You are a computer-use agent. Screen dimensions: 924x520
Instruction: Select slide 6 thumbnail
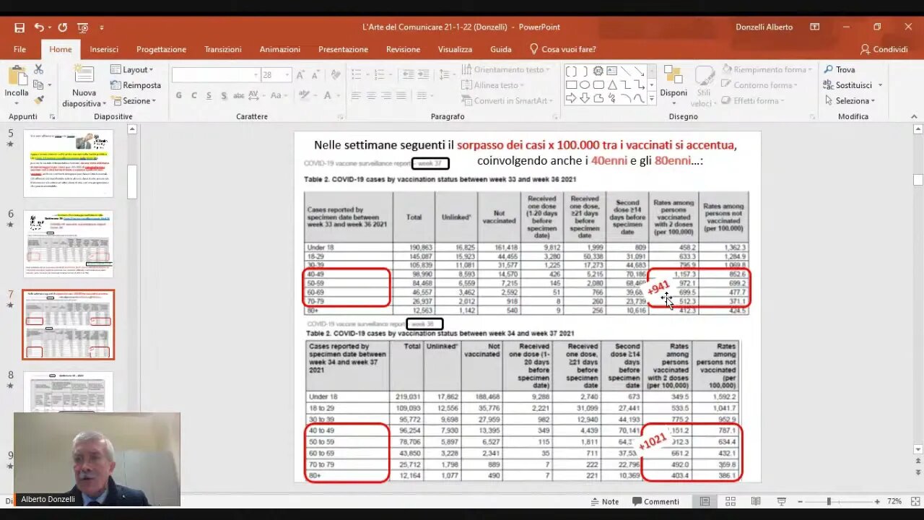69,244
